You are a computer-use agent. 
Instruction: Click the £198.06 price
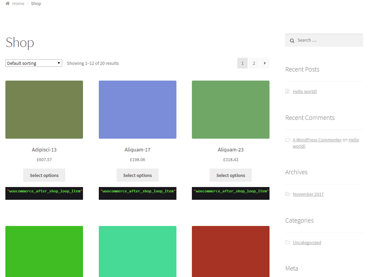click(x=137, y=160)
